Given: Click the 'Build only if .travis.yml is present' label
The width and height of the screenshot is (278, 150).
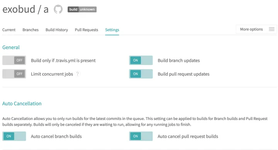Looking at the screenshot, I should 63,60.
